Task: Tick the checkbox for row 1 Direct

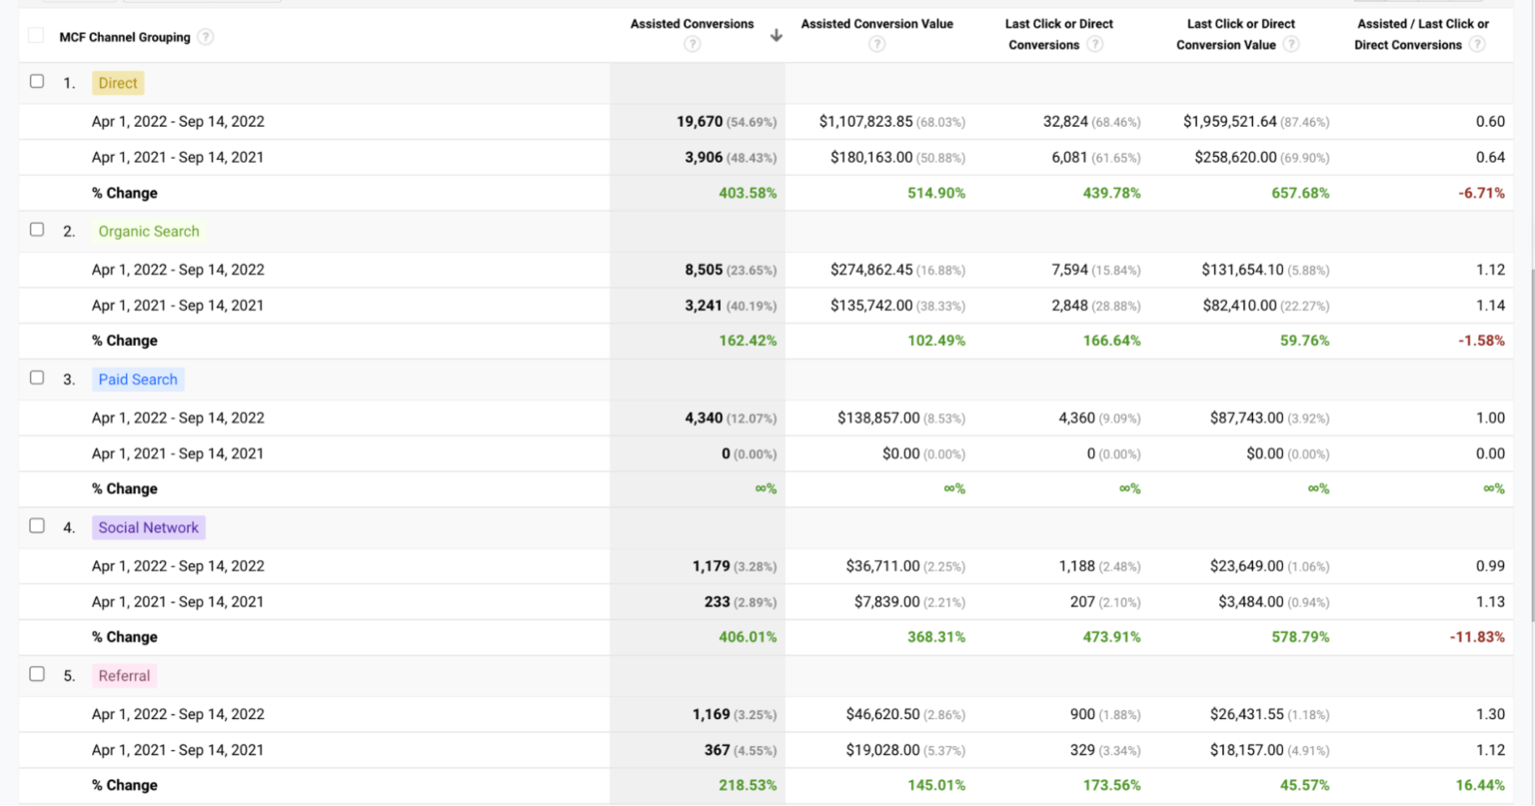Action: pos(37,81)
